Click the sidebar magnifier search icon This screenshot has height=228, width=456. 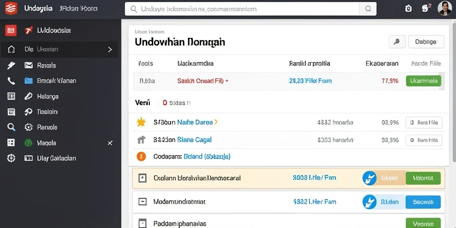pos(11,127)
